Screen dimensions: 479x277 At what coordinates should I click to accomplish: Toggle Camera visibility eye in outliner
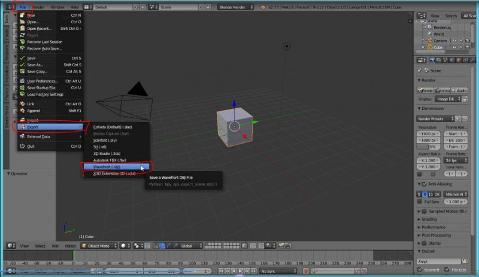454,41
